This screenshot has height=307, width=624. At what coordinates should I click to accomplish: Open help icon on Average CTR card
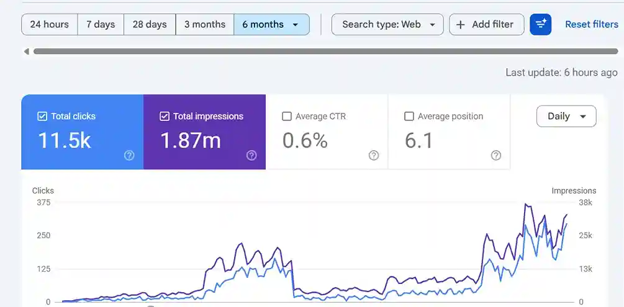[x=373, y=156]
